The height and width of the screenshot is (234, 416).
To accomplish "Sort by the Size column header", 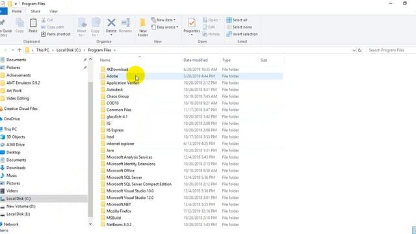I will coord(264,60).
